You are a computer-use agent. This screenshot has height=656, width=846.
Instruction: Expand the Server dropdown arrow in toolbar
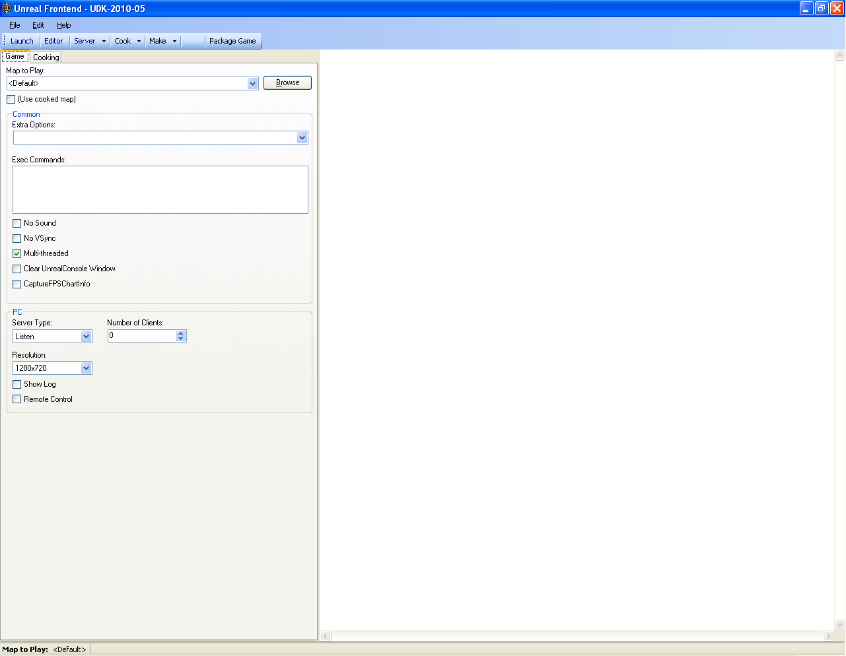104,41
